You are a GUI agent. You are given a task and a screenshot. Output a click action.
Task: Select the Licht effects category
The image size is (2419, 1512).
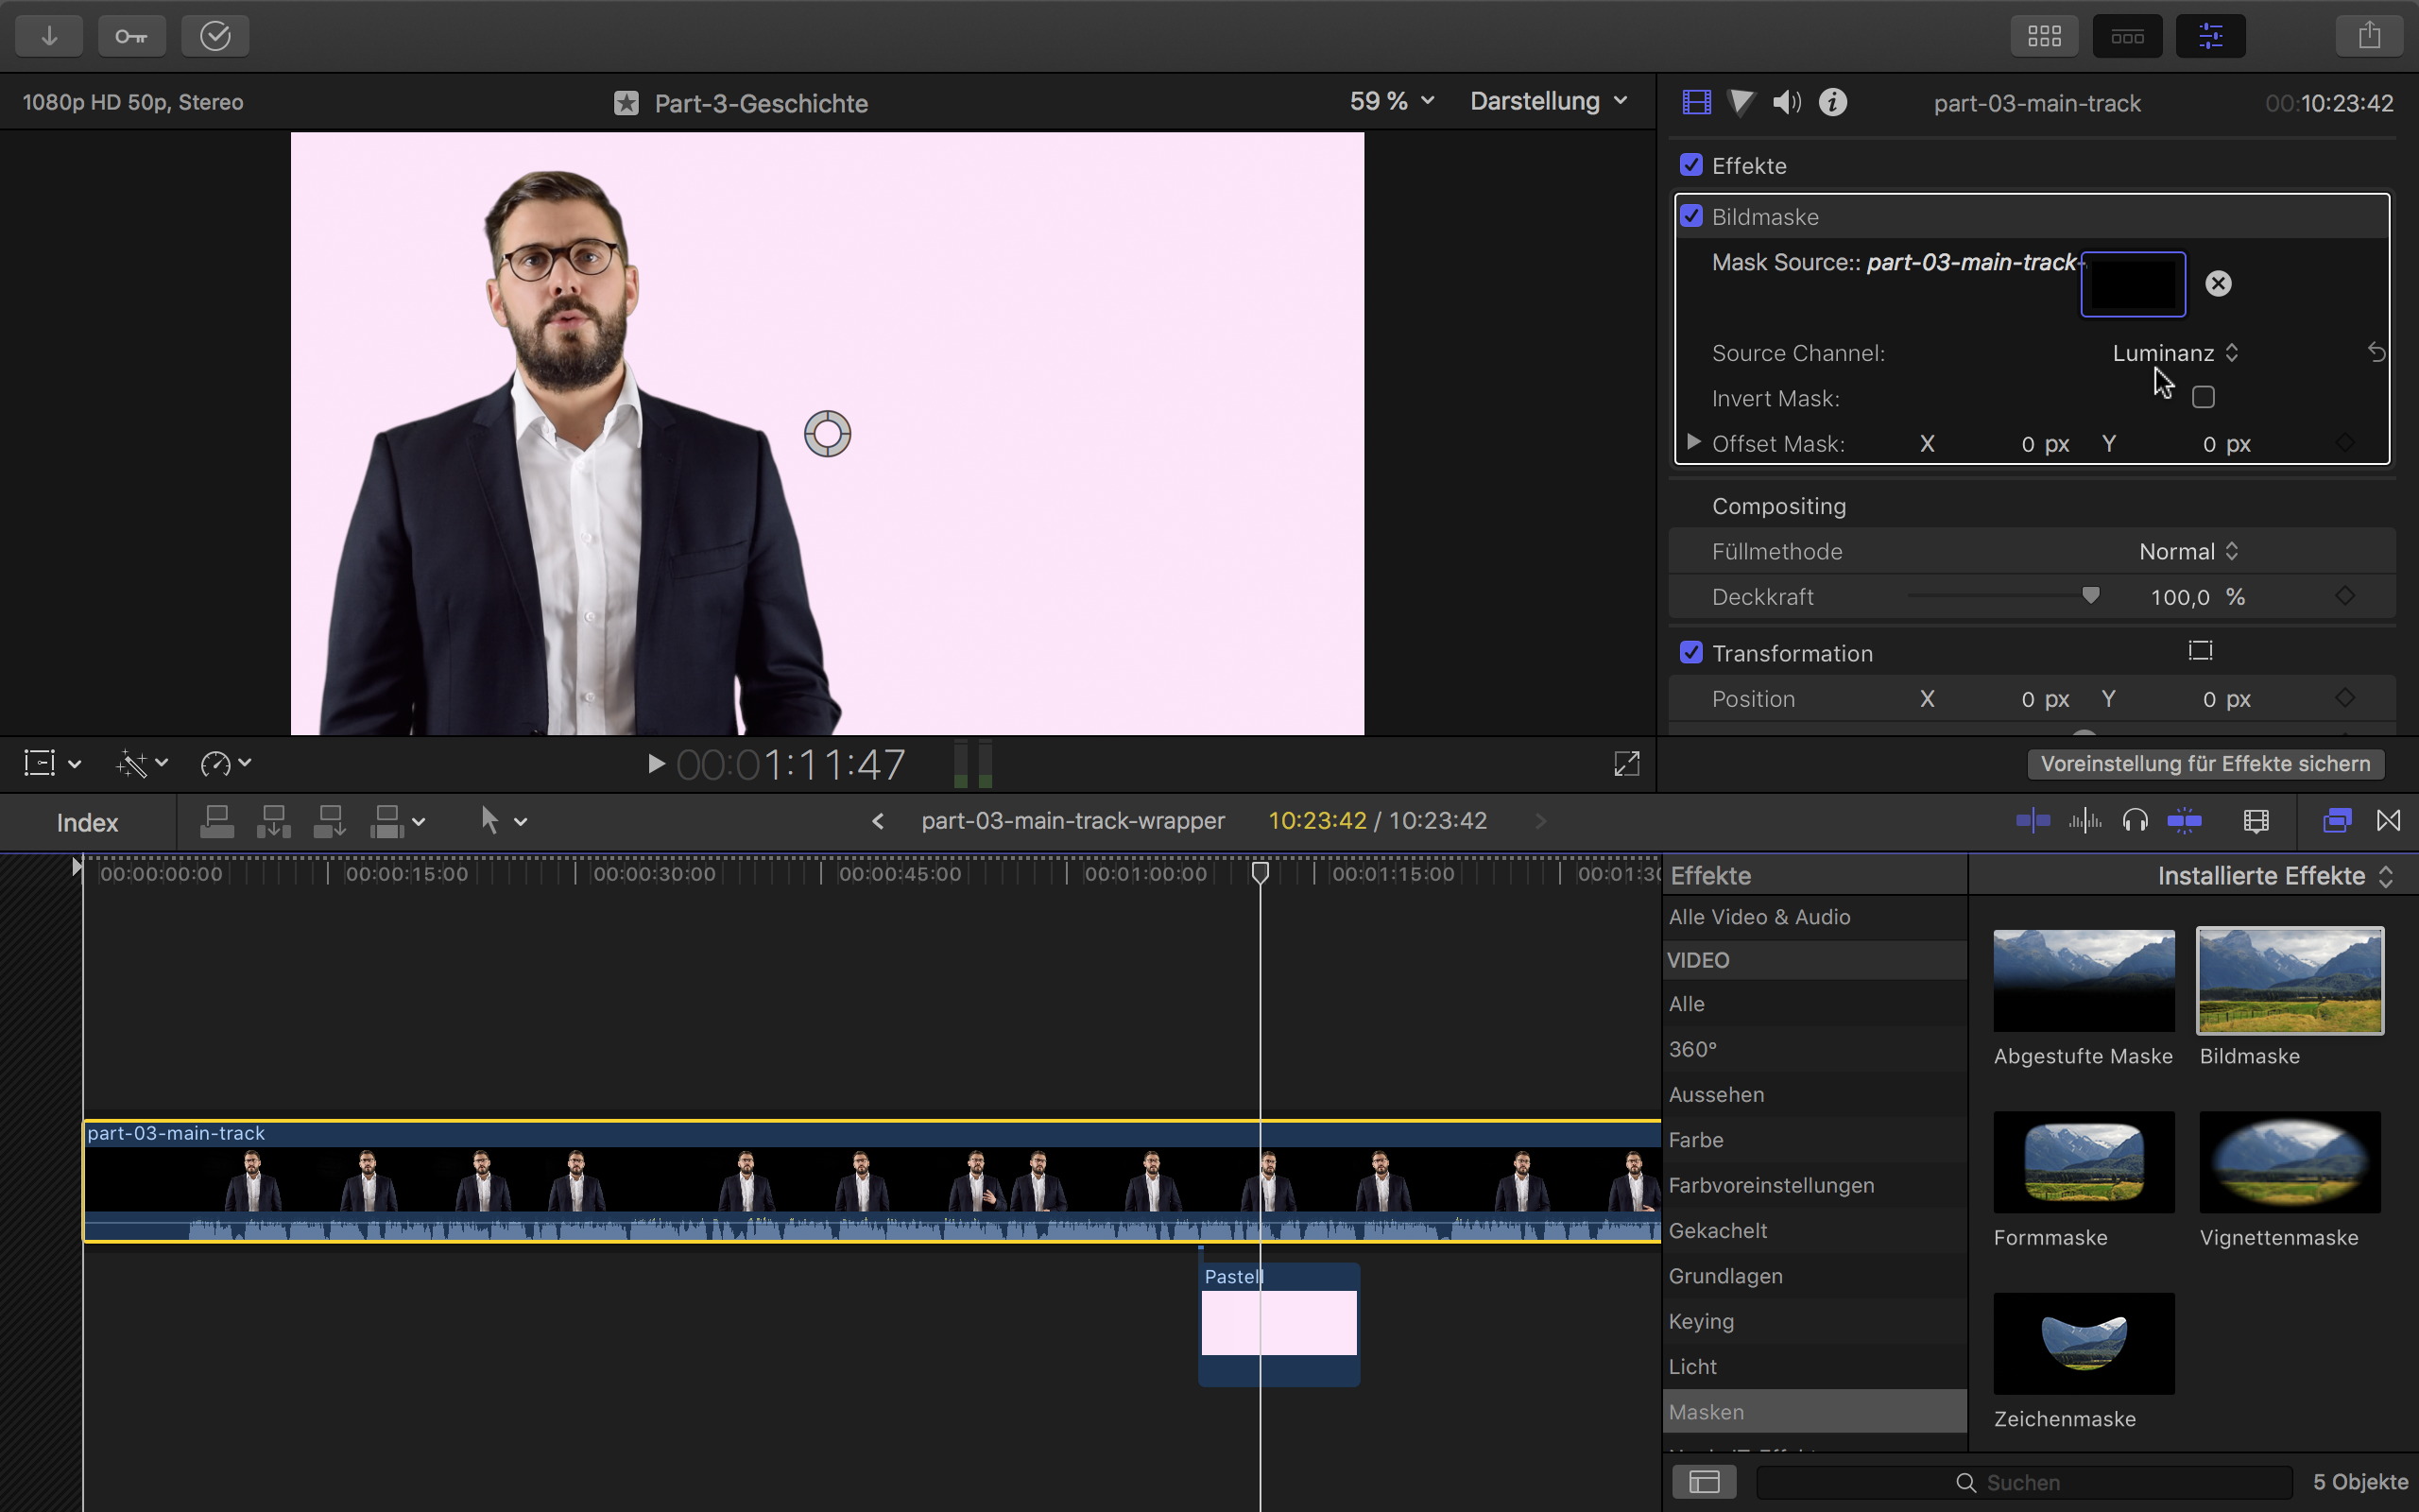point(1814,1366)
